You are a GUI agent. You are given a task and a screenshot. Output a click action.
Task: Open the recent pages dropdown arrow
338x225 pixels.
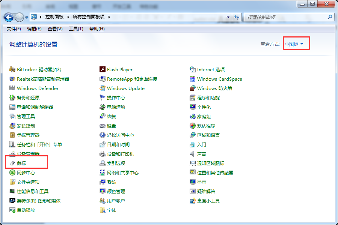27,18
